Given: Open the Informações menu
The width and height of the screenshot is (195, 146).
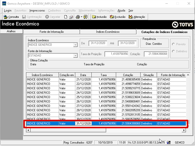Looking at the screenshot, I should [x=106, y=11].
